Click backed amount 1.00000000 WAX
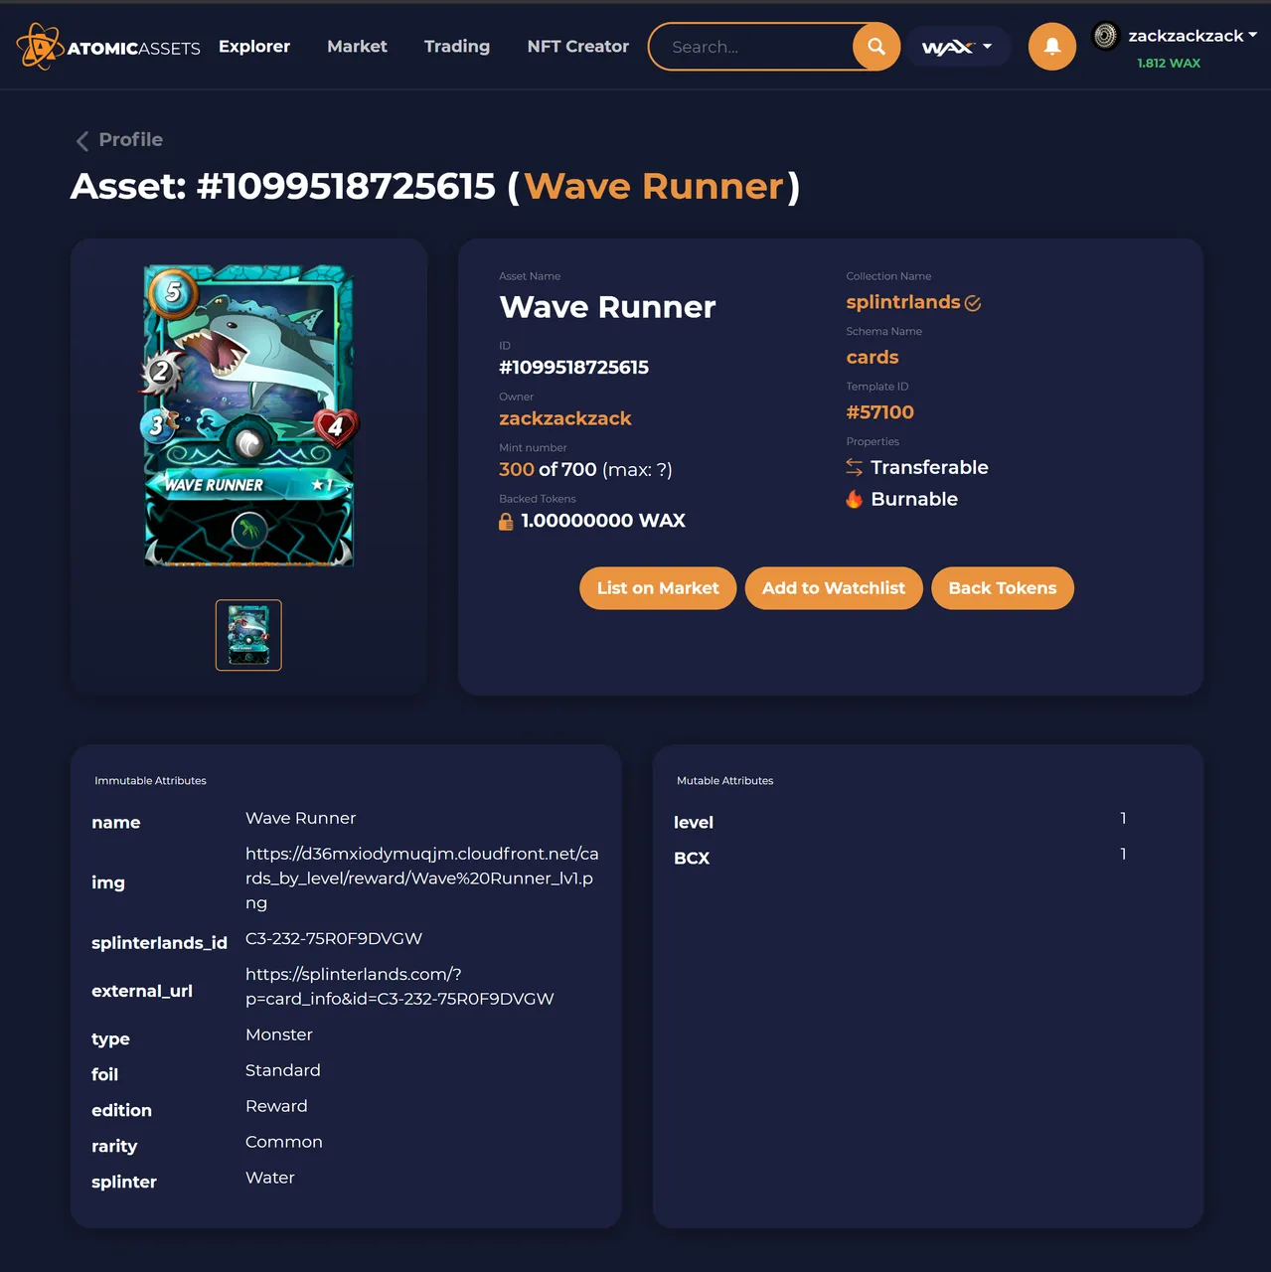 click(603, 521)
